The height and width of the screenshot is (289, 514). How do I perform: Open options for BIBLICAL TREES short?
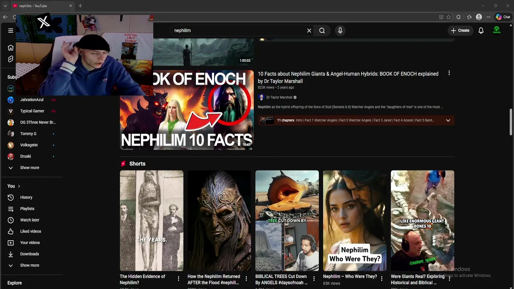pyautogui.click(x=314, y=278)
